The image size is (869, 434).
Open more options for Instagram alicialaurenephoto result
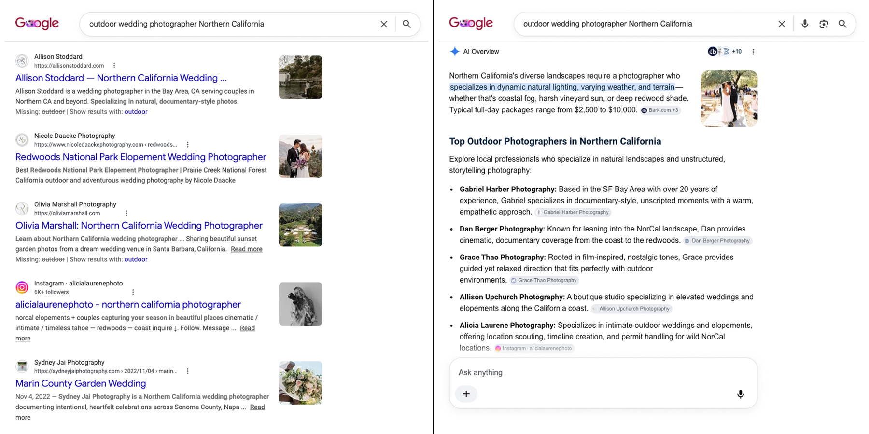tap(133, 292)
